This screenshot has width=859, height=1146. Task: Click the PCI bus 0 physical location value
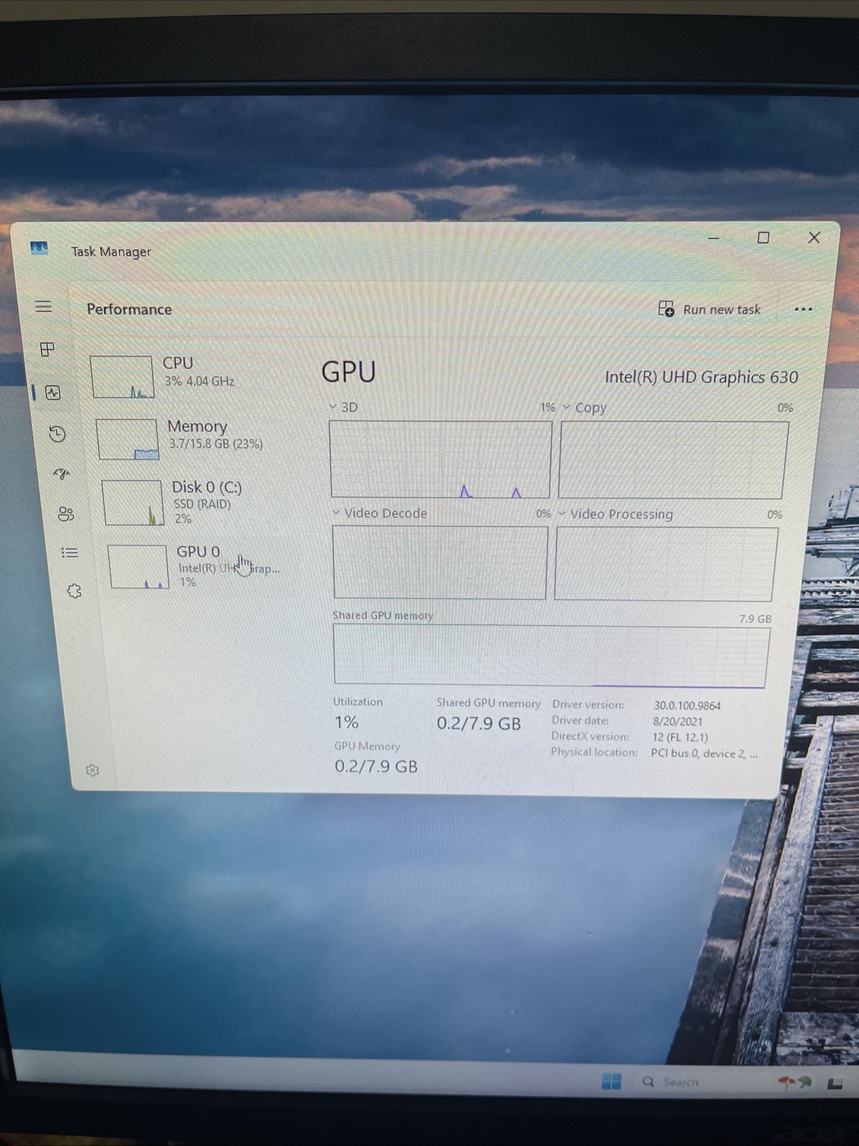[x=704, y=753]
